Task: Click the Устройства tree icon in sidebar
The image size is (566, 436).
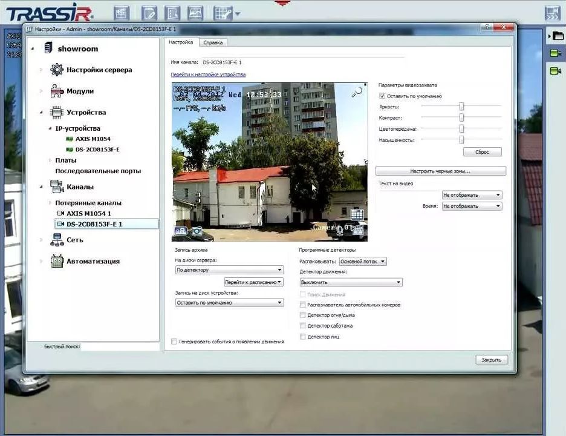Action: click(x=57, y=112)
